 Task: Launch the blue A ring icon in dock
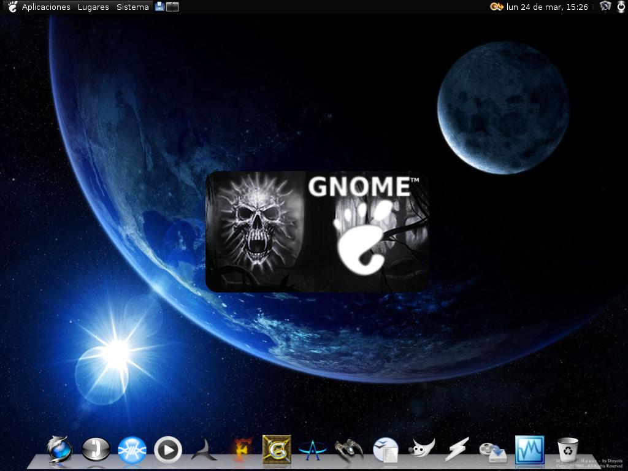[x=312, y=450]
